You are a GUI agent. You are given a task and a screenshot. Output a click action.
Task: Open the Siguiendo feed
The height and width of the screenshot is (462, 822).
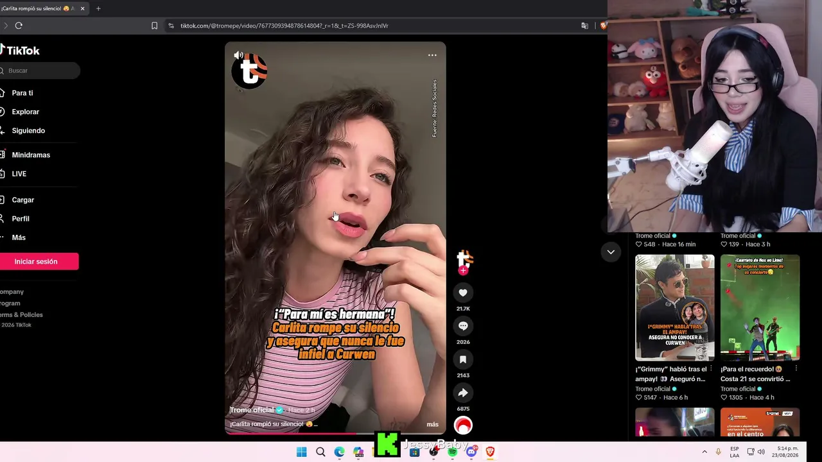[x=28, y=130]
